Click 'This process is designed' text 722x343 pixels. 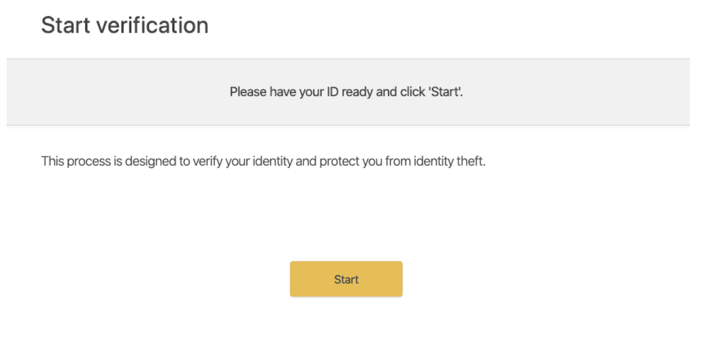pos(108,161)
